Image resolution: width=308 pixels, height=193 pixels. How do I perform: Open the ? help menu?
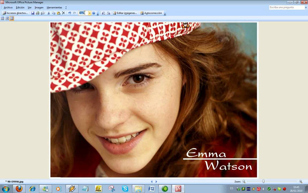[66, 8]
